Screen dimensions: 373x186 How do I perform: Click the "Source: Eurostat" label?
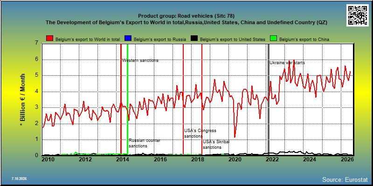pos(345,179)
